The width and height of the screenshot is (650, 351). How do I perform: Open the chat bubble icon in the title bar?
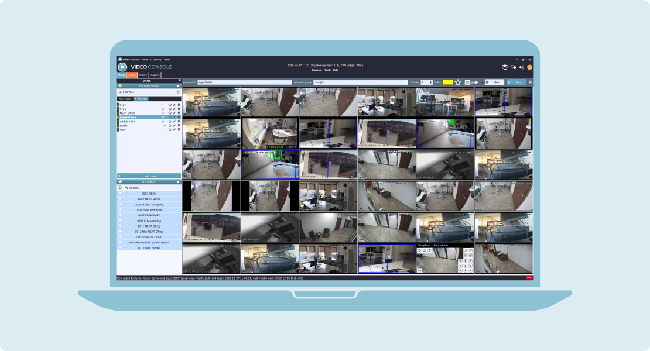512,66
